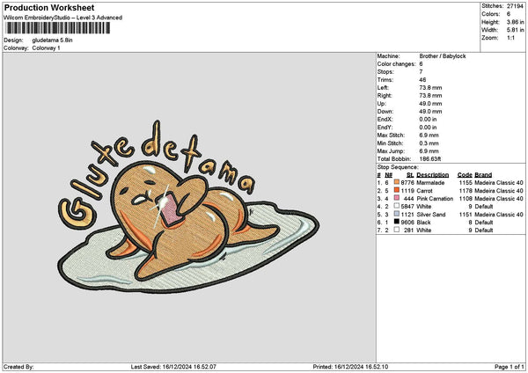Click thread code '1178' in Carrot row
528x373 pixels.
[466, 191]
